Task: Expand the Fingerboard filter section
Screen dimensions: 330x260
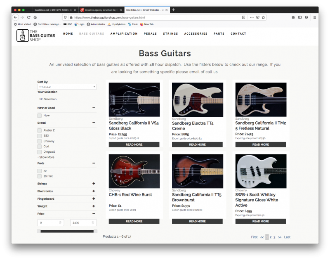Action: [x=94, y=199]
